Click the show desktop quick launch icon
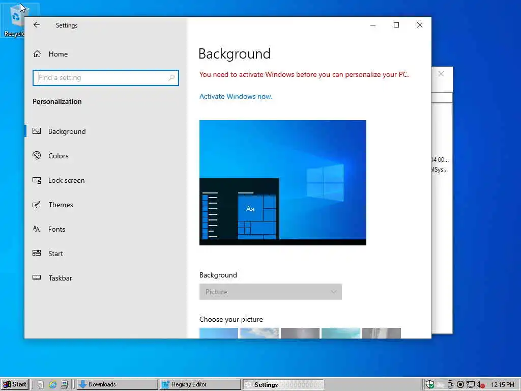Viewport: 521px width, 391px height. tap(65, 384)
